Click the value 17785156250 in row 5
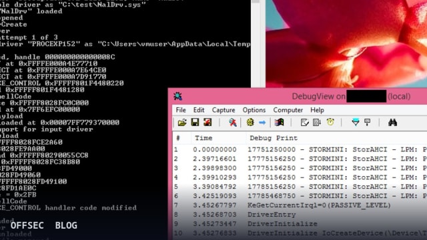 (272, 187)
